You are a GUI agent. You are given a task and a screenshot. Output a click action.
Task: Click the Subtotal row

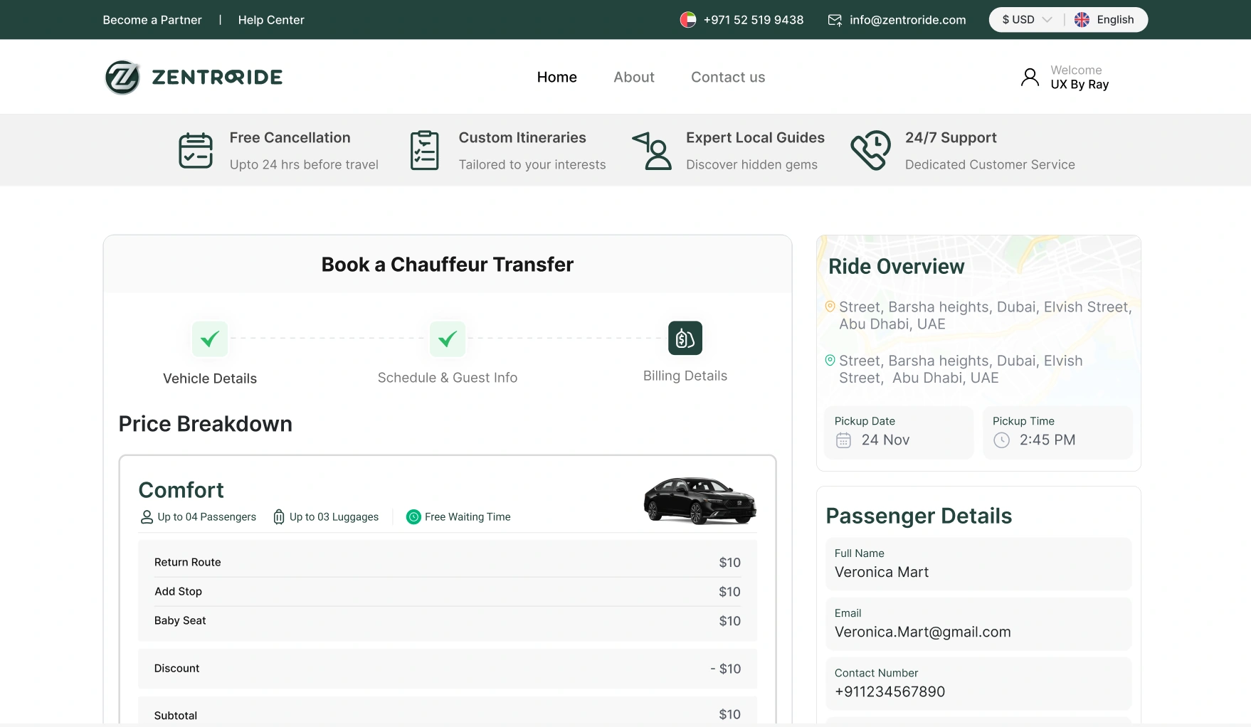click(x=448, y=711)
